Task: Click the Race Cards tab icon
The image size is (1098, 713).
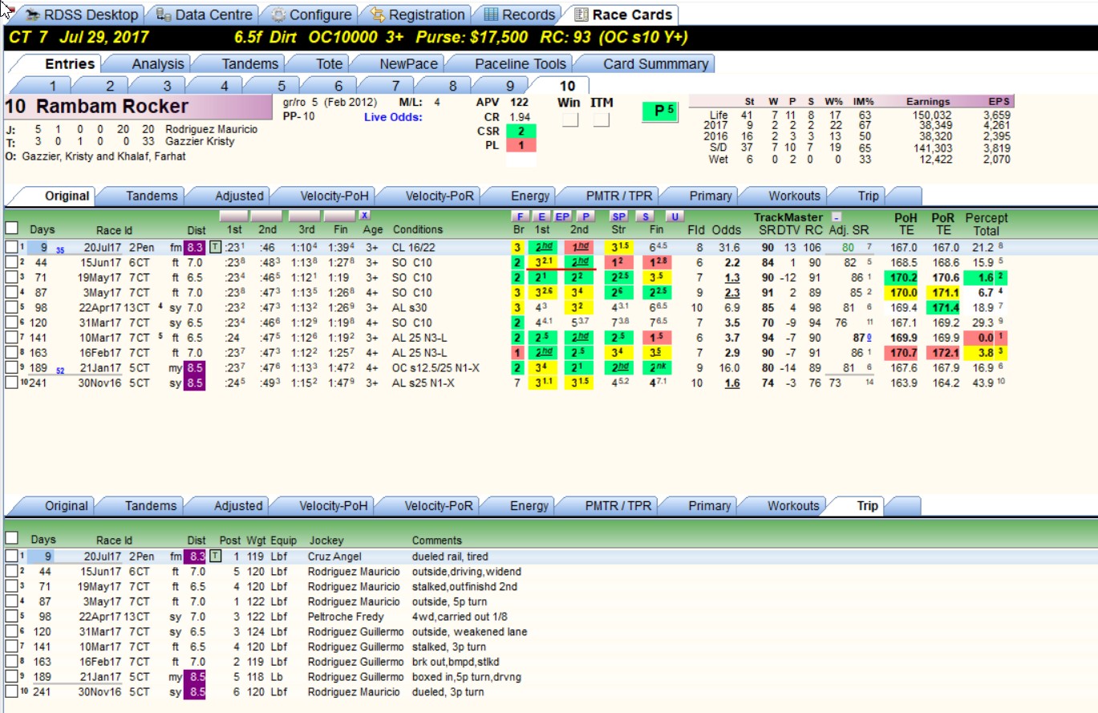Action: pos(581,14)
